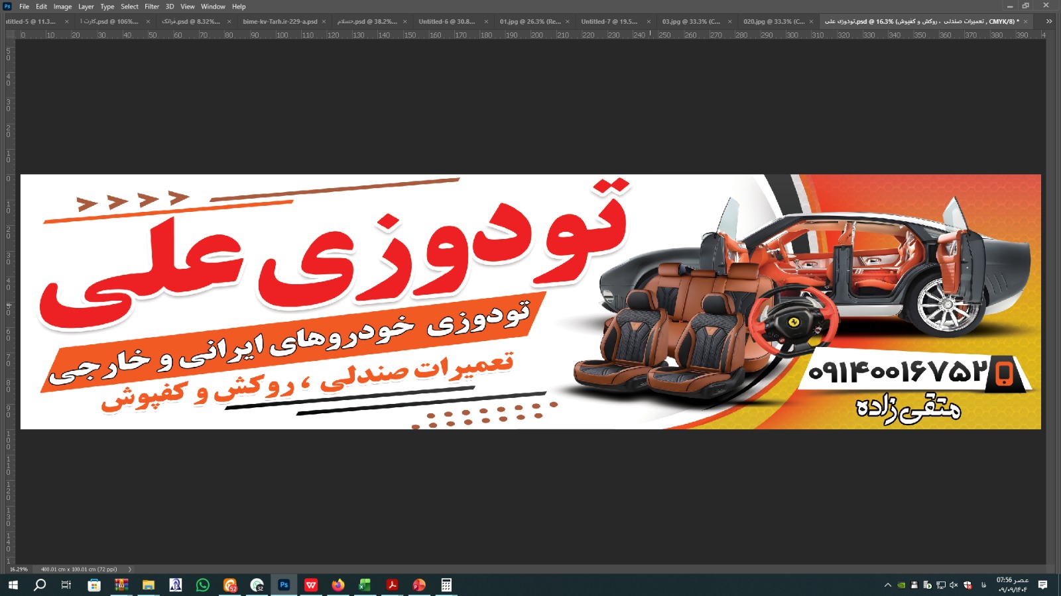Open Adobe Acrobat from the taskbar
This screenshot has width=1061, height=596.
(392, 585)
